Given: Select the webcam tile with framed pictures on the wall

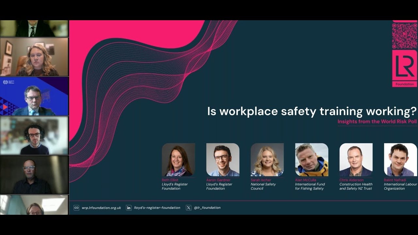Looking at the screenshot, I should [34, 57].
